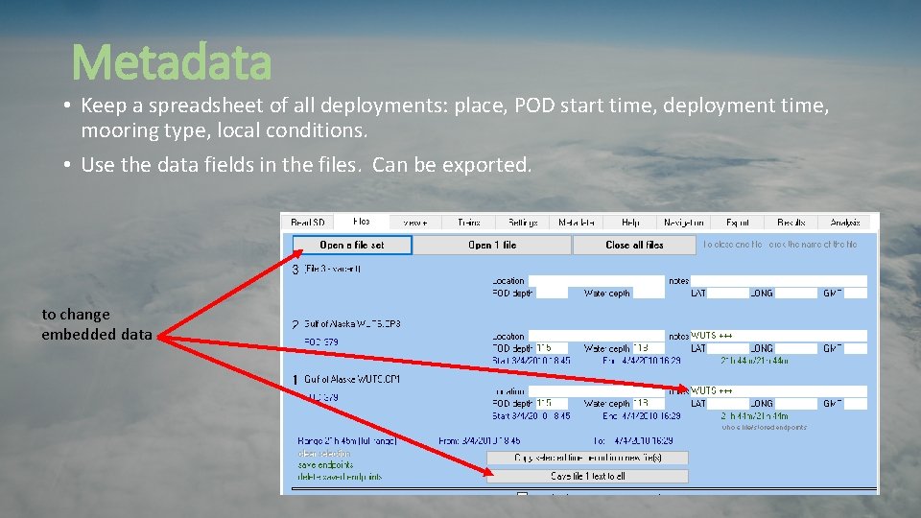Click the Location field of file 1
Screen dimensions: 921x518
point(596,391)
